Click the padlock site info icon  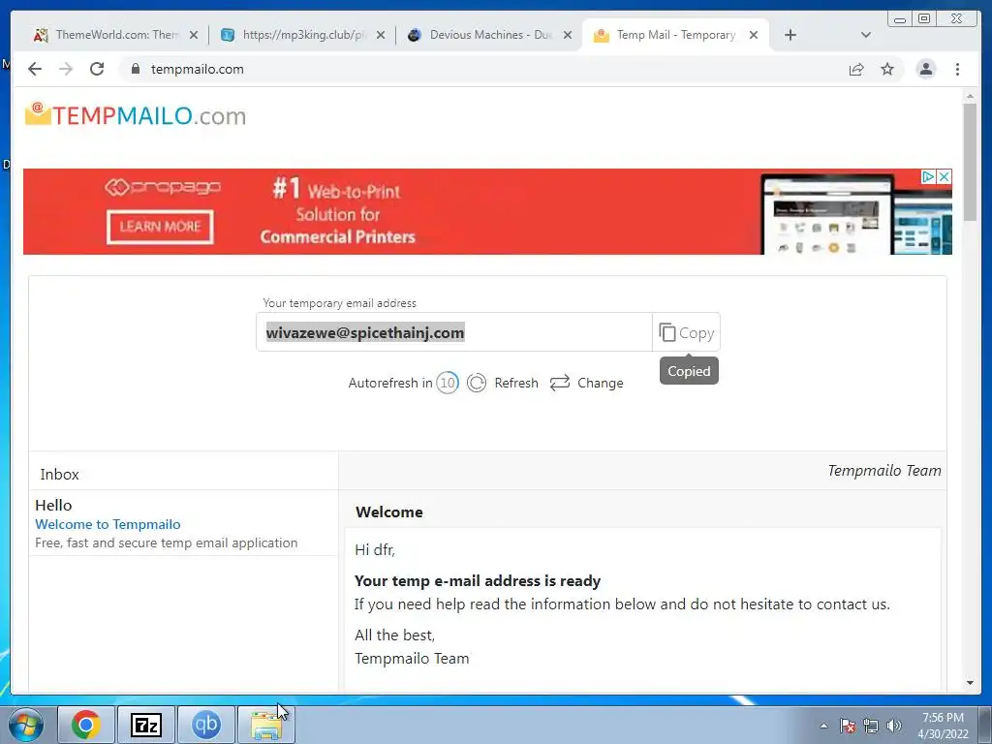coord(136,69)
